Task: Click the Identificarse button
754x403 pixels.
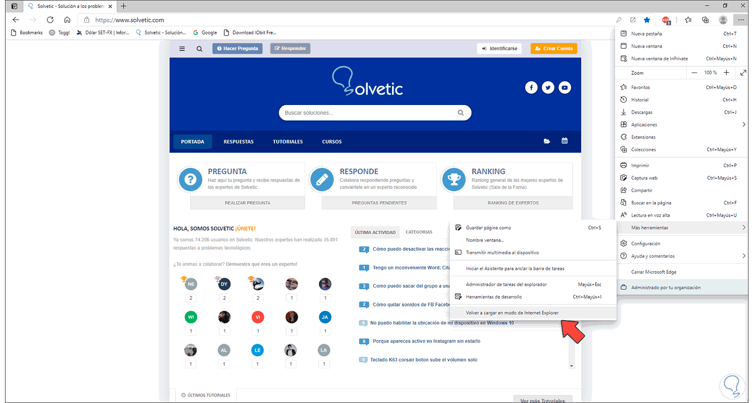Action: pos(499,49)
